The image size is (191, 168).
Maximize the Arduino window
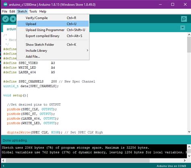click(x=172, y=4)
